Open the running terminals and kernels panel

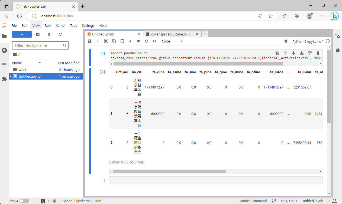coord(4,50)
